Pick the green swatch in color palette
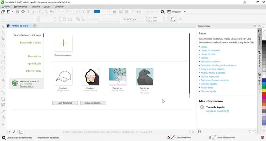Viewport: 266px width, 141px height. coord(264,86)
